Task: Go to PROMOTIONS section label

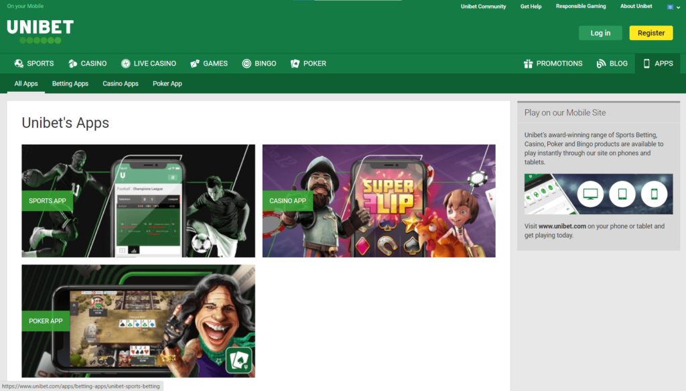Action: click(x=559, y=64)
